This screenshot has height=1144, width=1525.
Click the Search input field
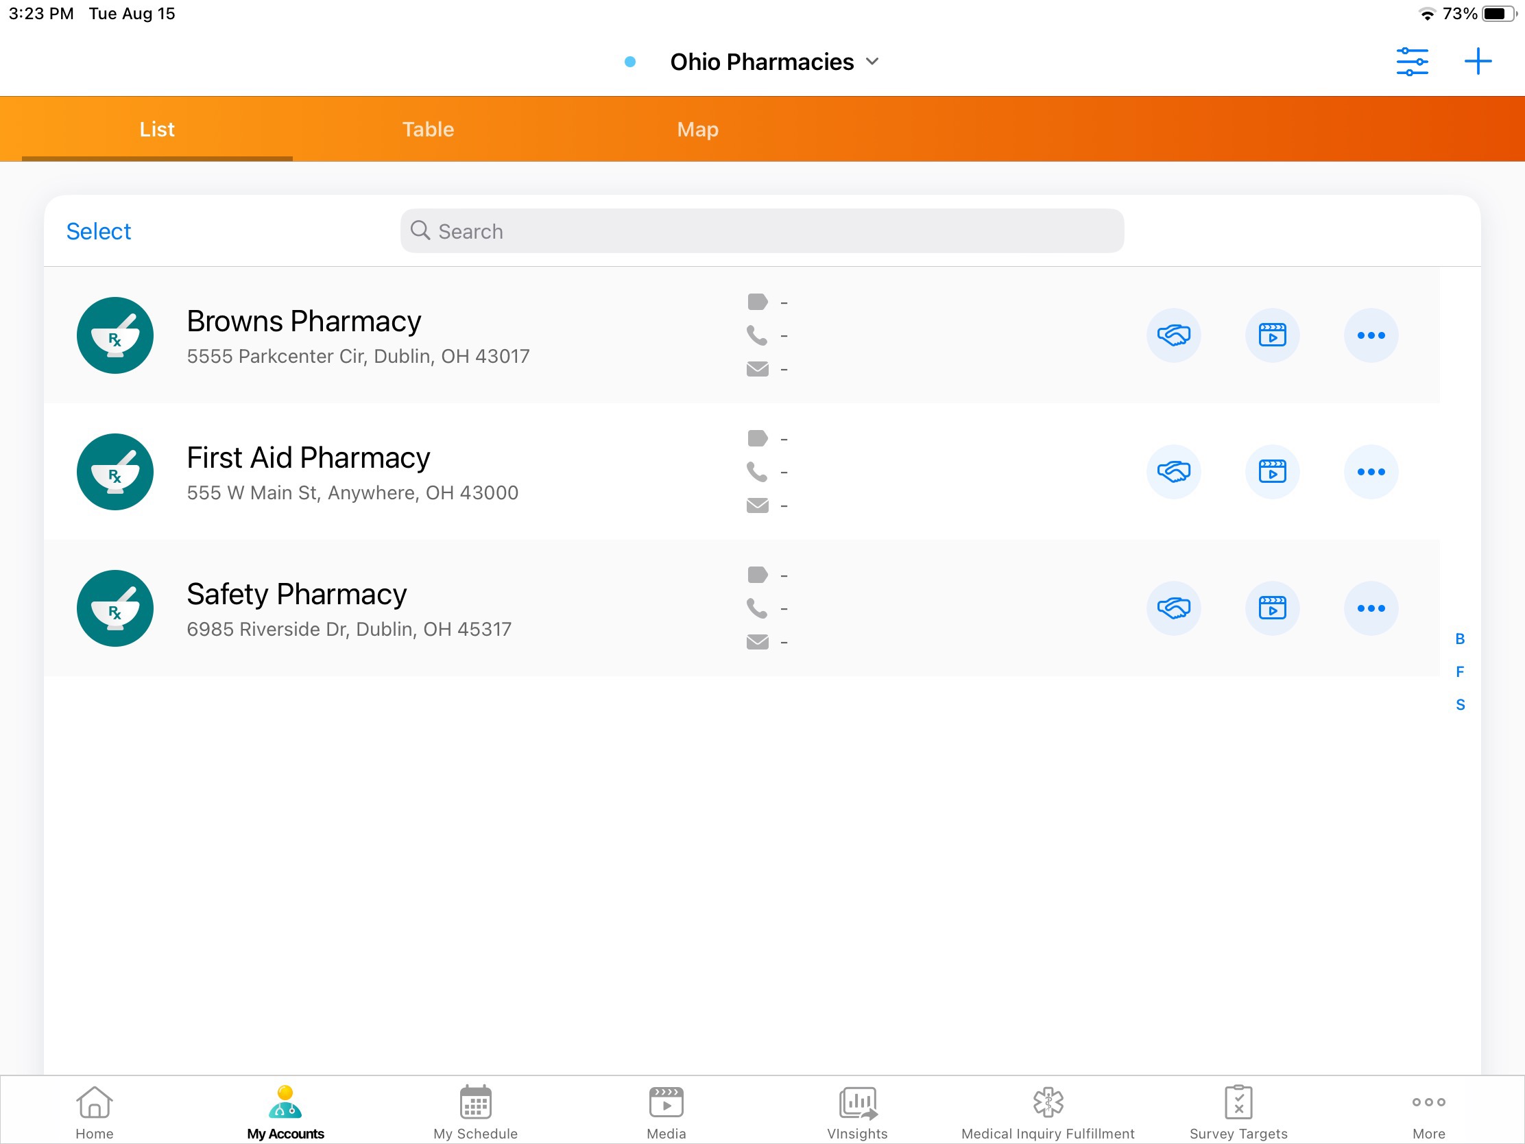762,232
